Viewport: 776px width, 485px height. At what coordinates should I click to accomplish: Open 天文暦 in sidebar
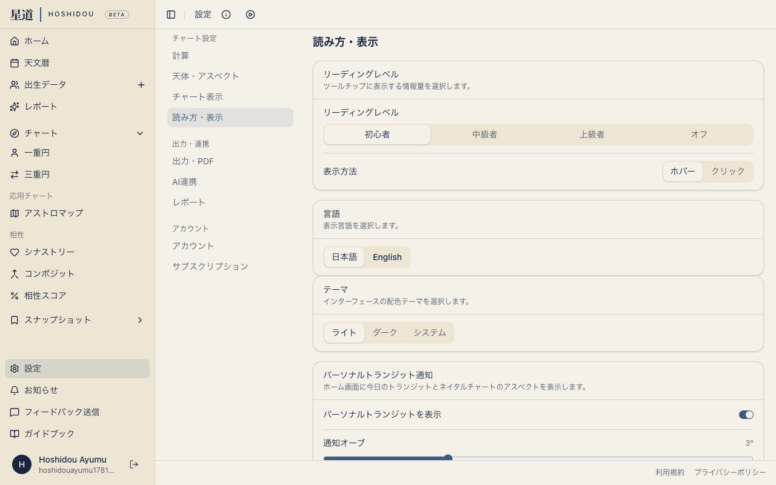pyautogui.click(x=77, y=63)
